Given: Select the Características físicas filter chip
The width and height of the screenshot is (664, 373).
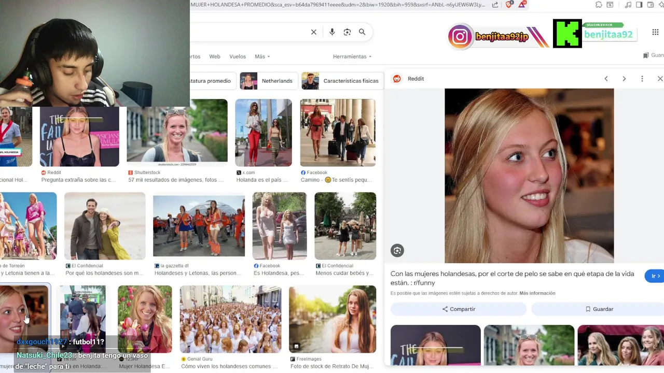Looking at the screenshot, I should coord(342,81).
